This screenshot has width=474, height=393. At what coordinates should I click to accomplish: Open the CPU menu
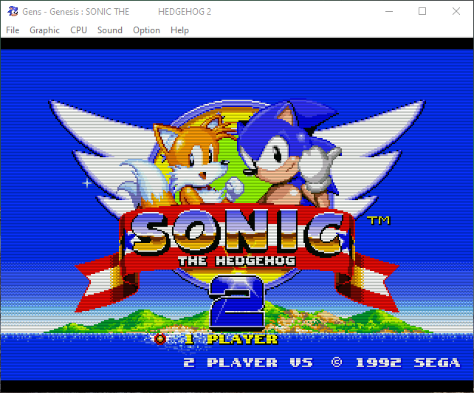click(78, 30)
